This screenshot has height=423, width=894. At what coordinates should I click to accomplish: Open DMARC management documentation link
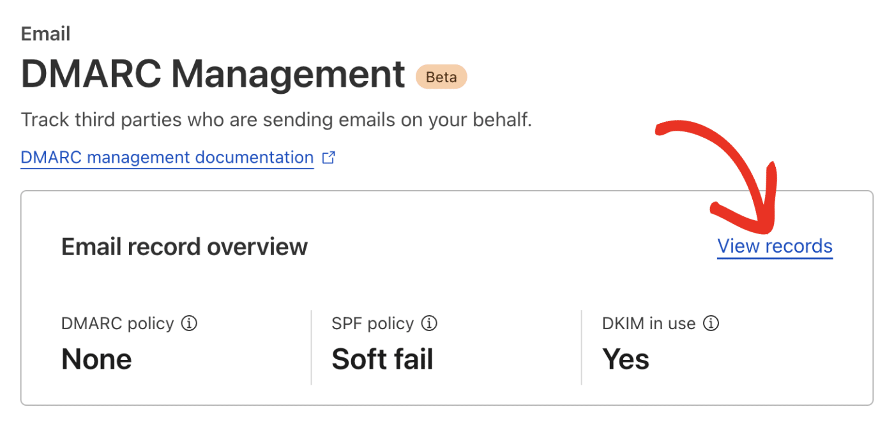pyautogui.click(x=167, y=158)
